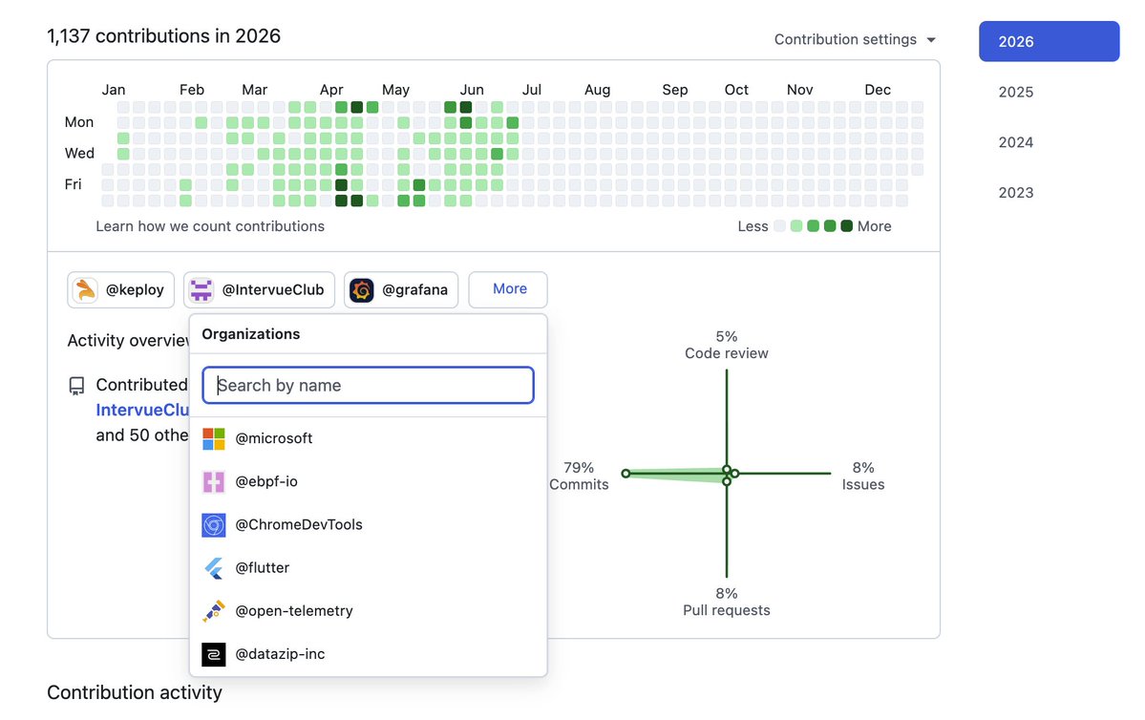Click the microsoft logo in organizations list
Viewport: 1145px width, 720px height.
[213, 439]
